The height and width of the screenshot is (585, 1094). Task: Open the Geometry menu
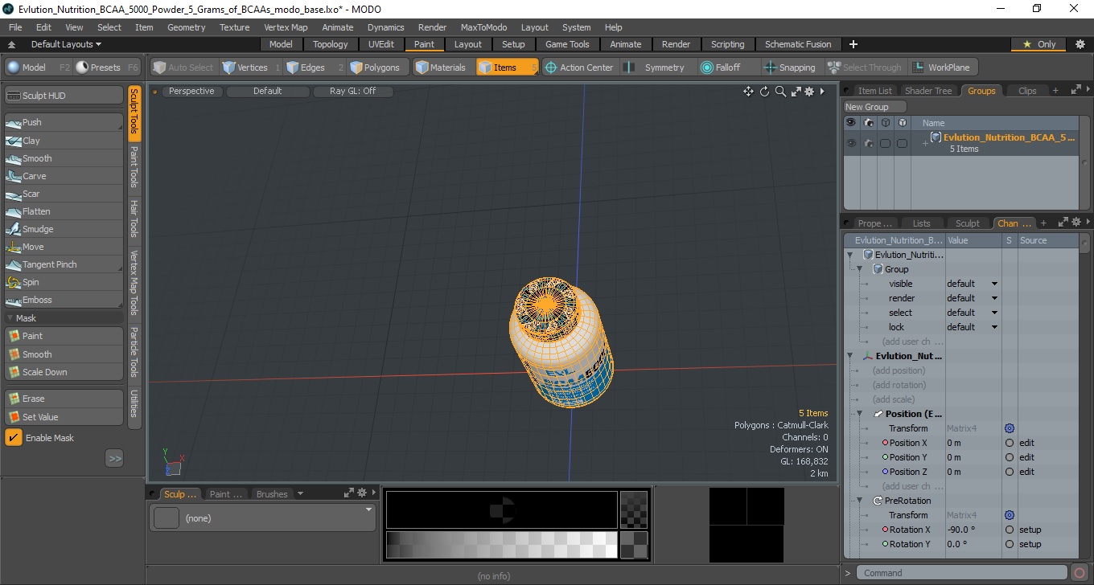tap(186, 27)
